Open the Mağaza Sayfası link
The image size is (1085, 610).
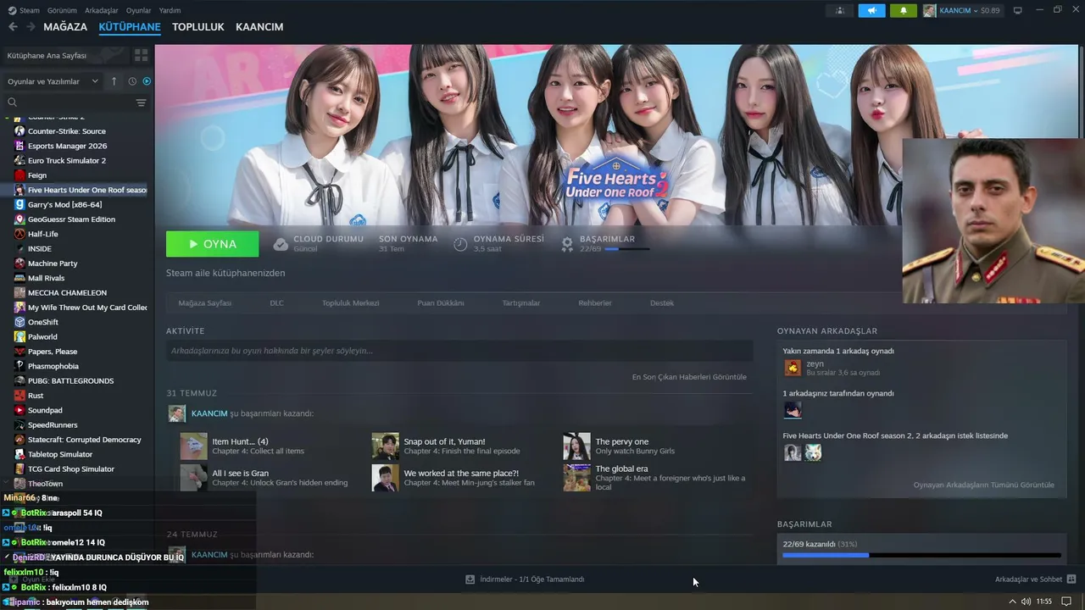point(204,302)
